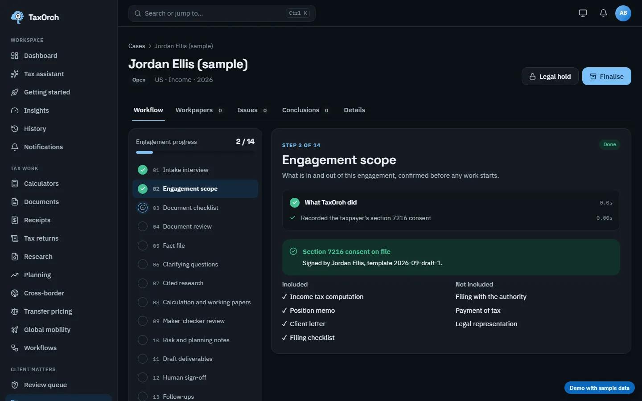Viewport: 642px width, 401px height.
Task: Open Notifications bell in sidebar
Action: click(15, 147)
